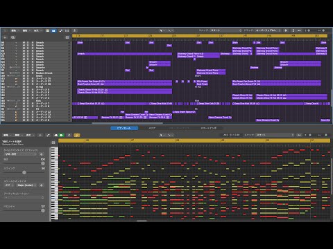The height and width of the screenshot is (249, 333).
Task: Mute track 96 Smash
Action: tap(24, 43)
